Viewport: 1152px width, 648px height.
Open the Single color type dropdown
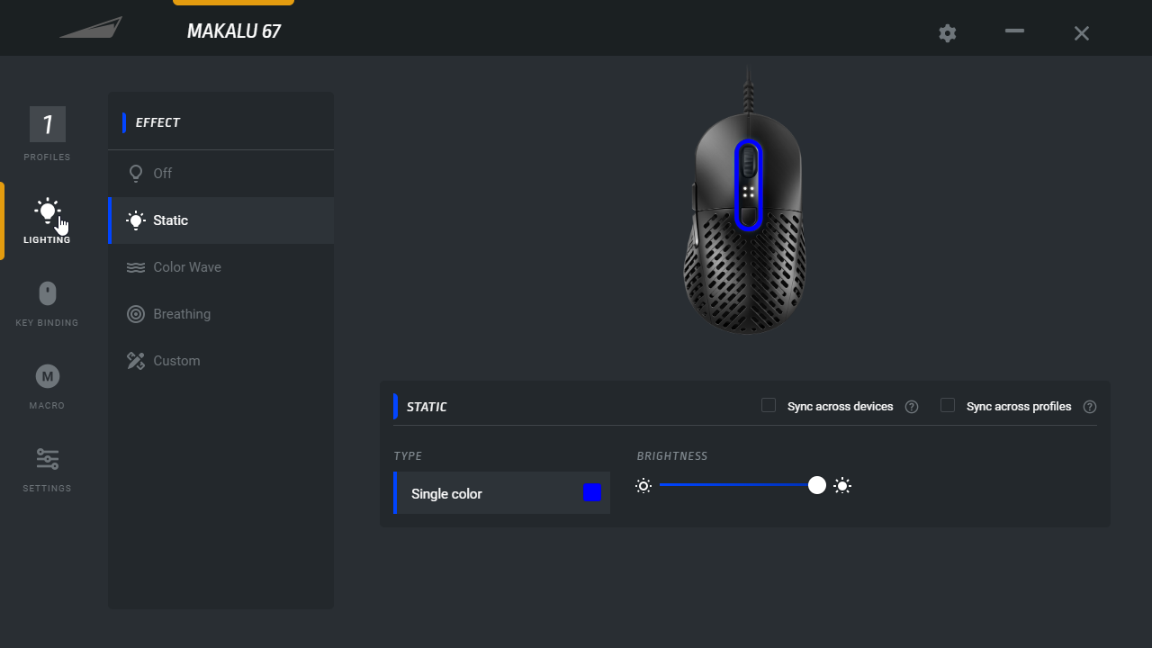502,493
